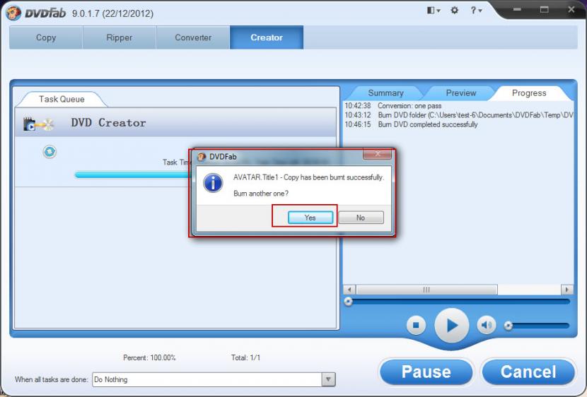Click the DVDFab dialog title icon
The height and width of the screenshot is (397, 587).
click(202, 157)
